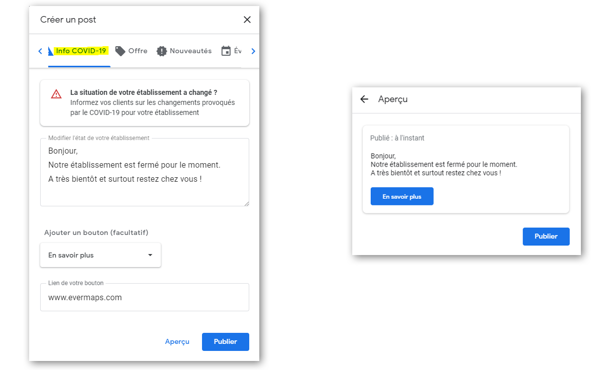Select the Info COVID-19 tab
Viewport: 603px width, 370px height.
79,51
